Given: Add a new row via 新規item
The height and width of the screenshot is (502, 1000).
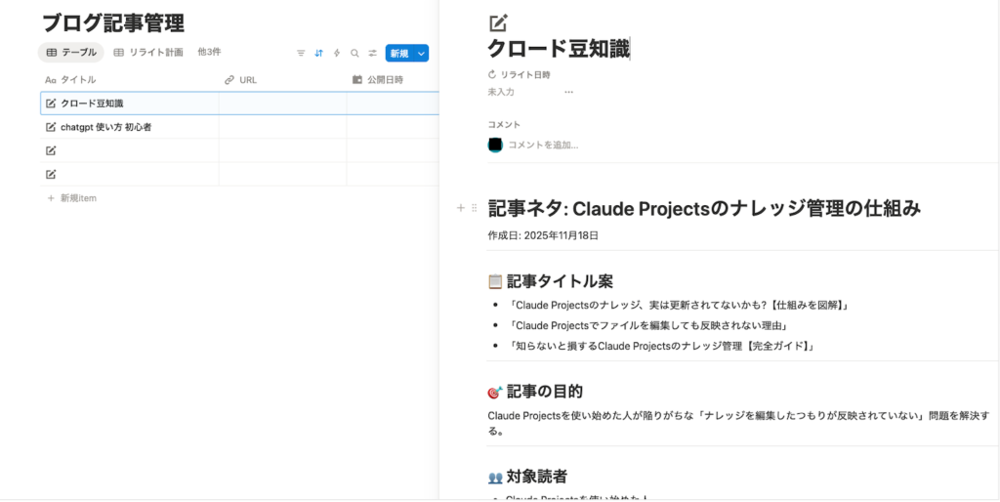Looking at the screenshot, I should click(x=72, y=198).
